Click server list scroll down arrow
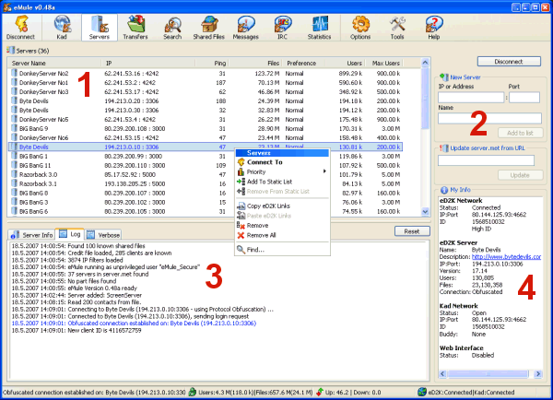 [x=425, y=212]
